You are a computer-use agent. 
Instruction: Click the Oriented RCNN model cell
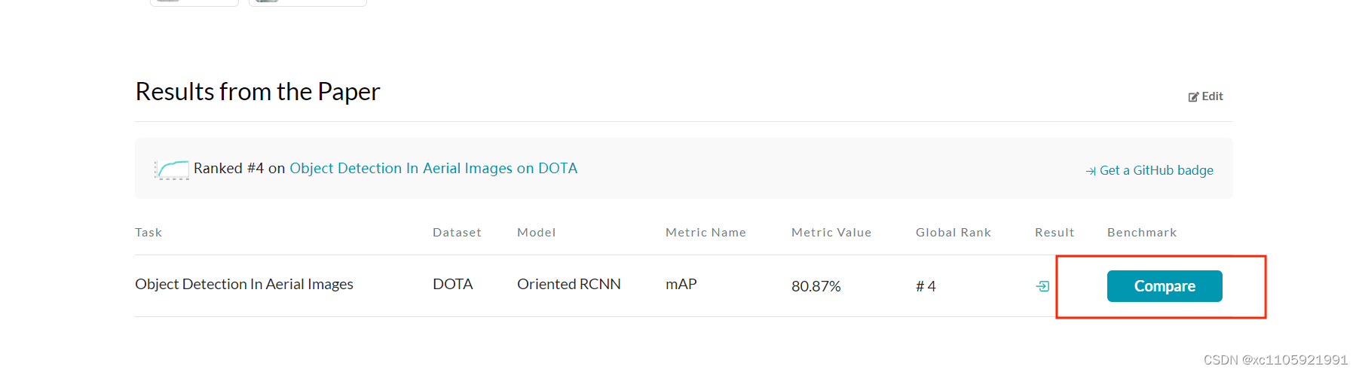[x=569, y=284]
